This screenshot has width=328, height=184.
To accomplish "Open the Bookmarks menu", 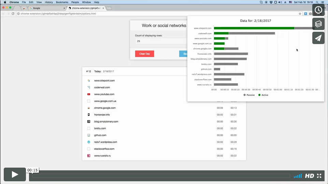I will click(x=62, y=2).
